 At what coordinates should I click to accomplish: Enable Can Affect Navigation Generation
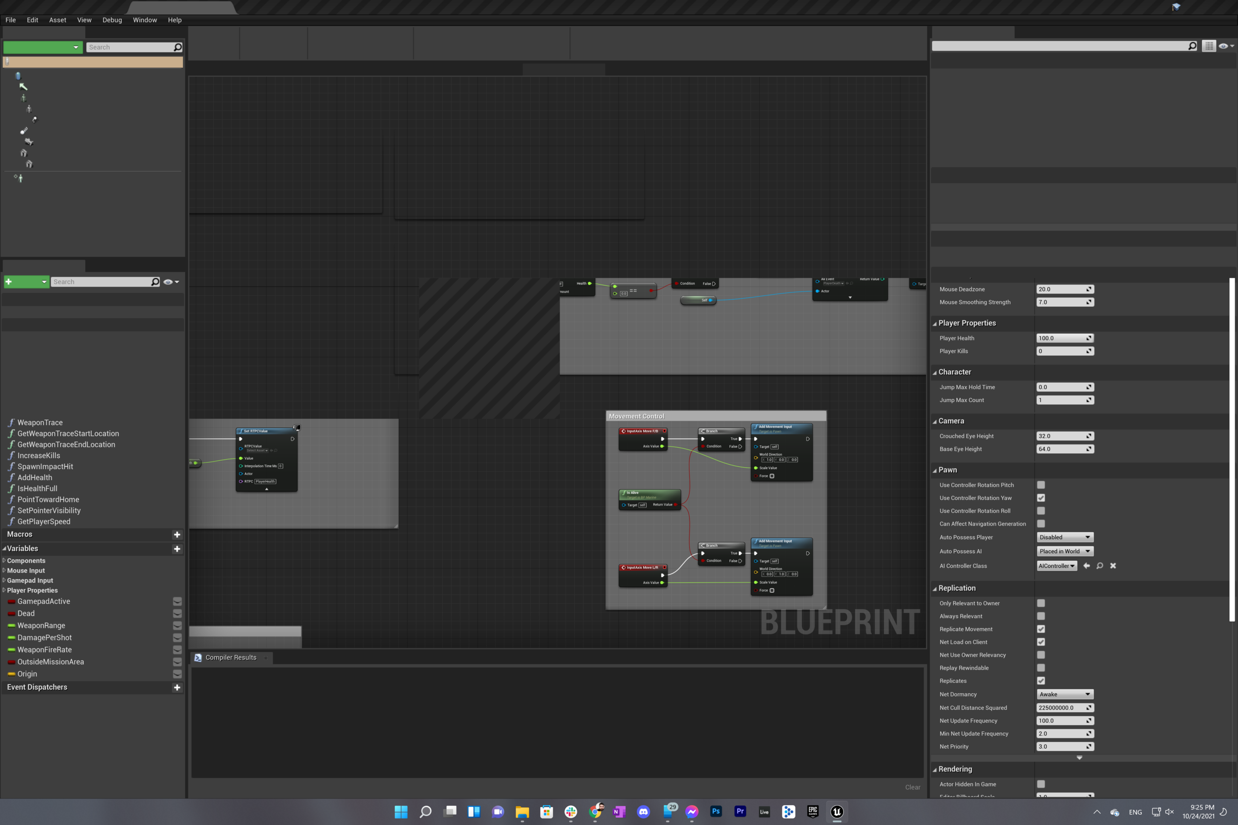click(1041, 524)
